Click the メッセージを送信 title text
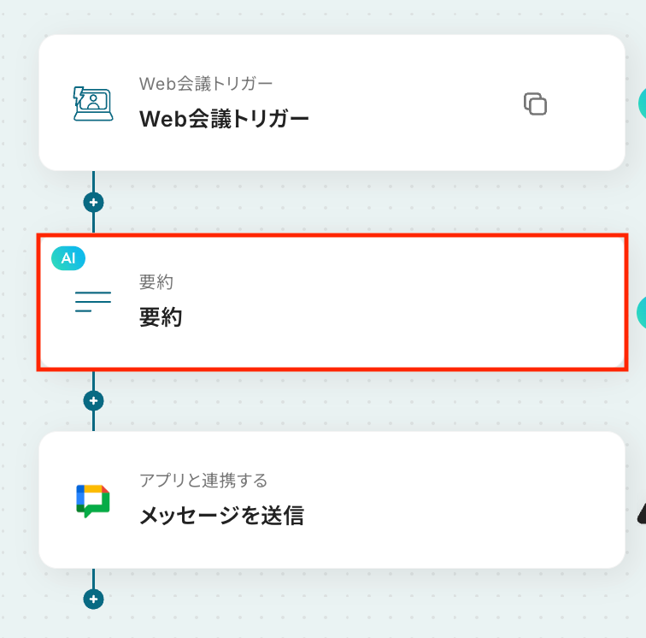Viewport: 646px width, 638px height. click(x=222, y=516)
